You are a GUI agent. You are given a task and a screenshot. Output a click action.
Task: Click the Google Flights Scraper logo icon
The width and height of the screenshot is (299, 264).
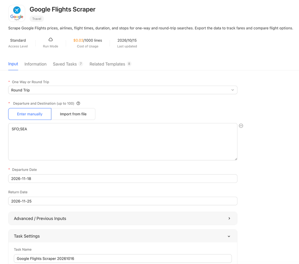[x=17, y=13]
